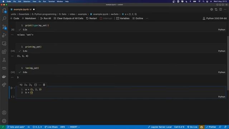Image resolution: width=229 pixels, height=129 pixels.
Task: Click the remote window indicator in status bar
Action: click(3, 127)
